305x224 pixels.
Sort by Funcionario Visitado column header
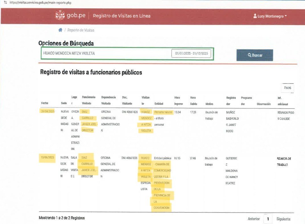(88, 100)
